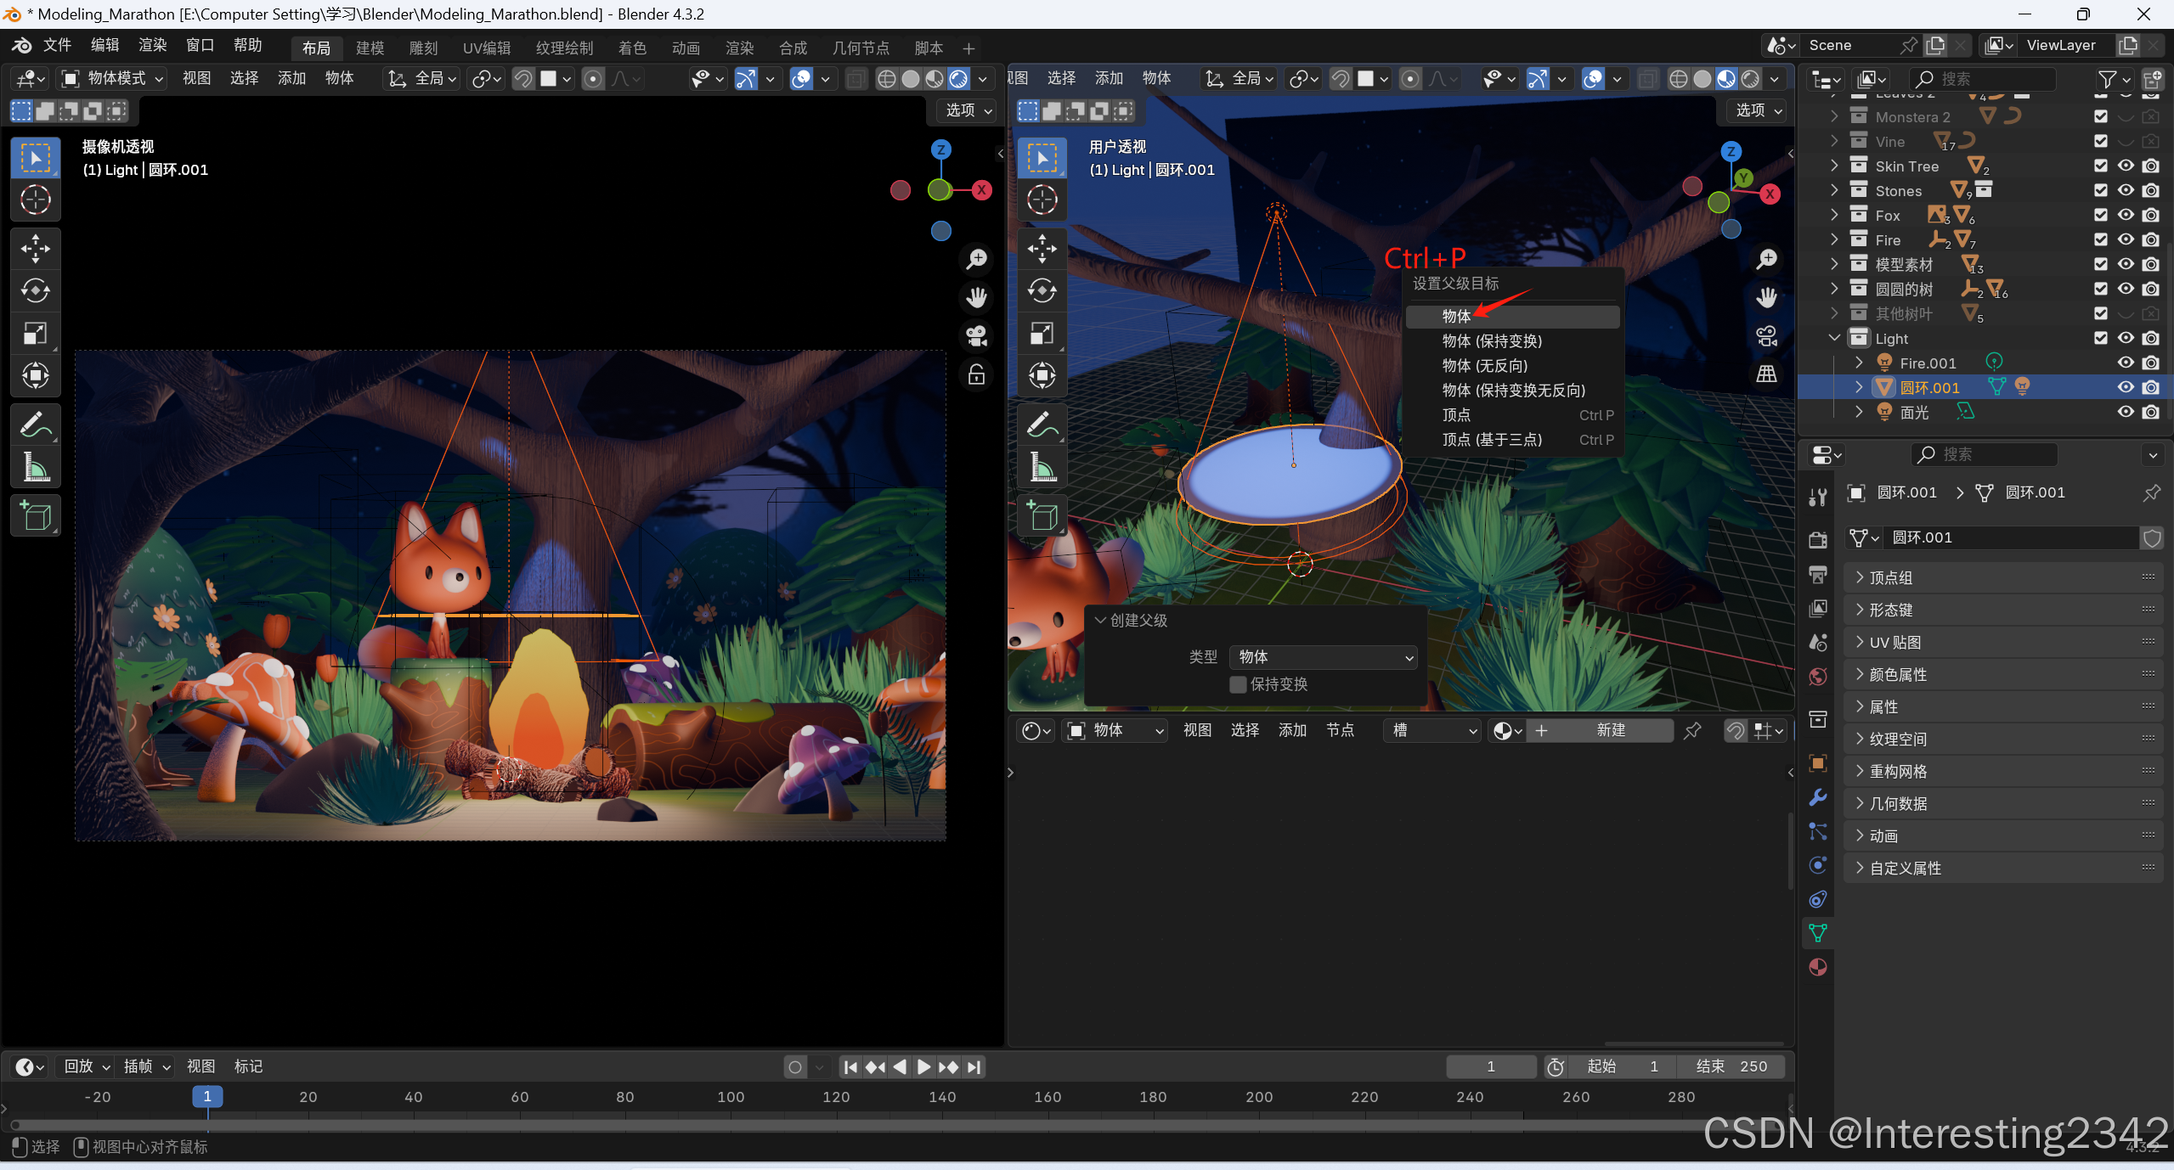Open the 类型 dropdown set to 物体

tap(1323, 656)
